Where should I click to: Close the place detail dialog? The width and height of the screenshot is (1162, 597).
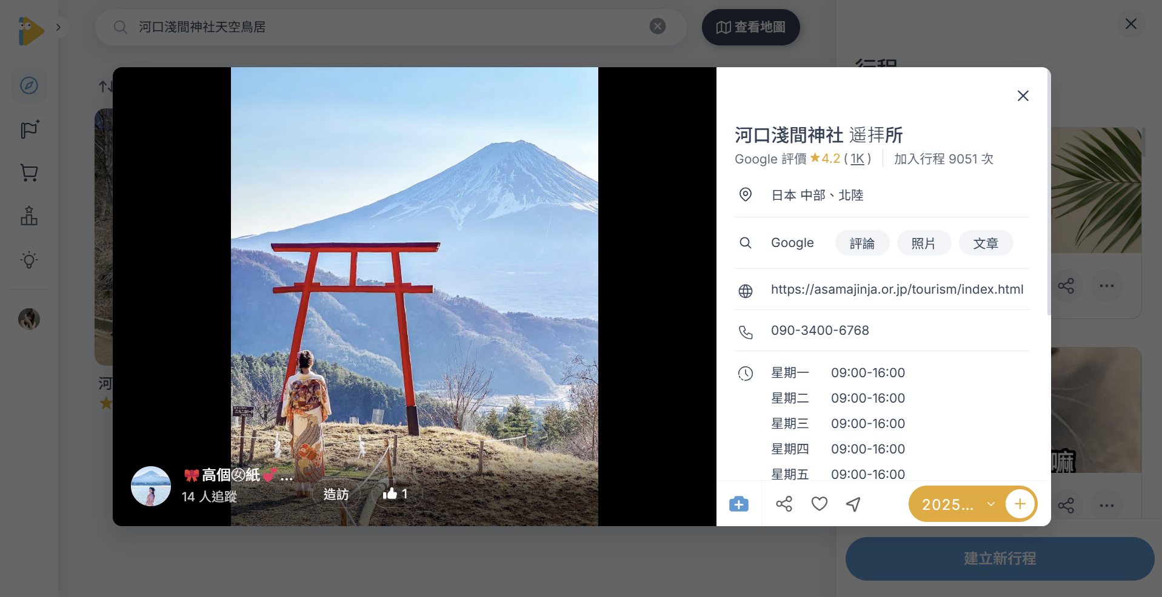pyautogui.click(x=1023, y=96)
